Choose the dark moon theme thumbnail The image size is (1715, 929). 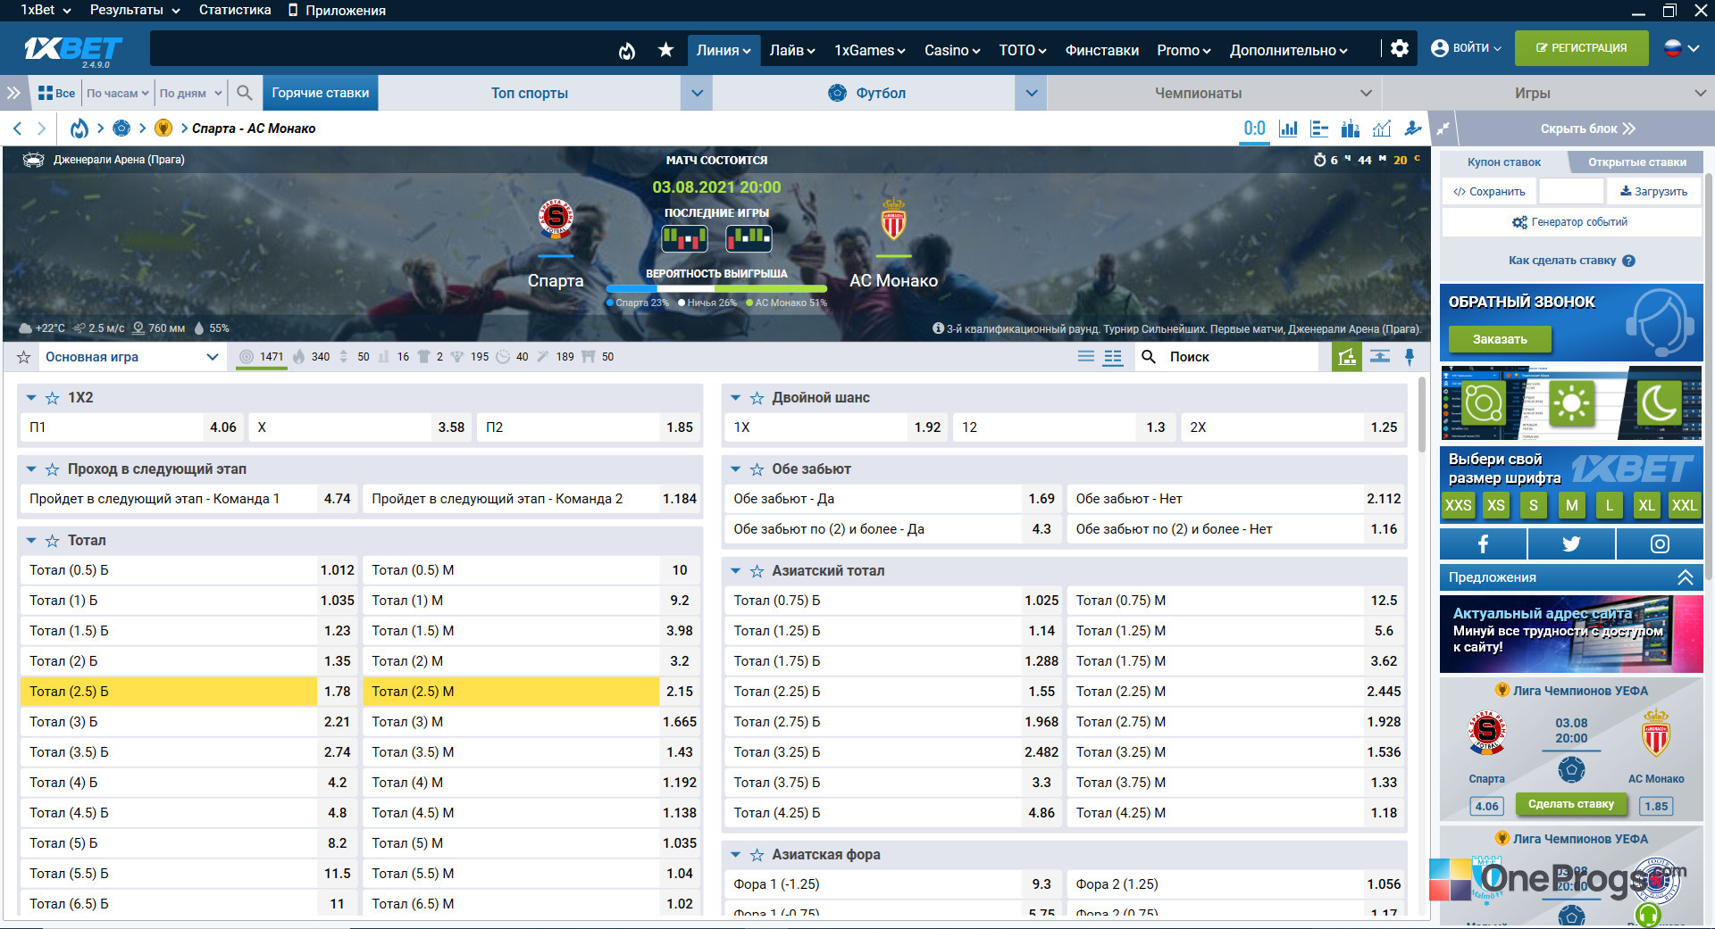pos(1658,403)
